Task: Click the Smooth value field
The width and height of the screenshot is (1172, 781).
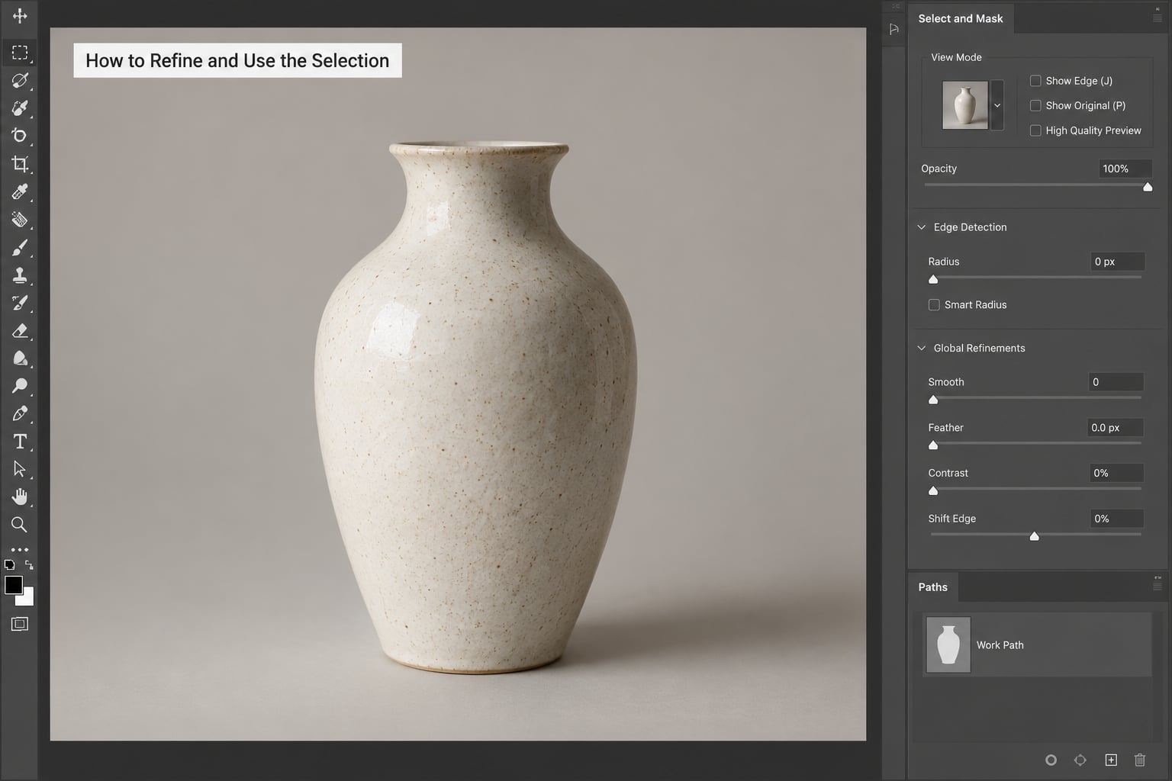Action: tap(1116, 382)
